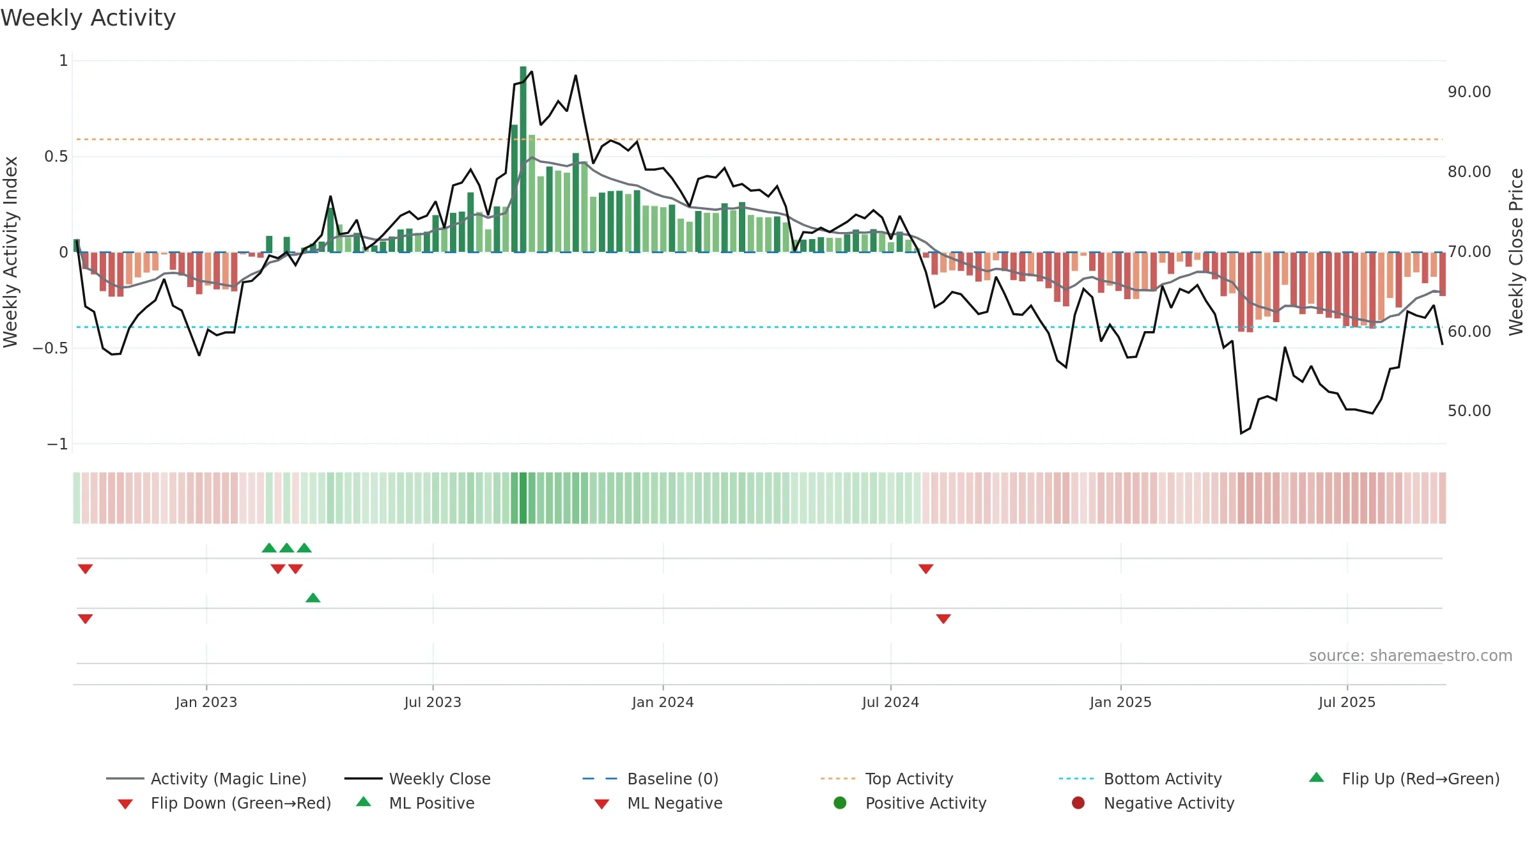Click the Weekly Close Price axis title

tap(1516, 252)
